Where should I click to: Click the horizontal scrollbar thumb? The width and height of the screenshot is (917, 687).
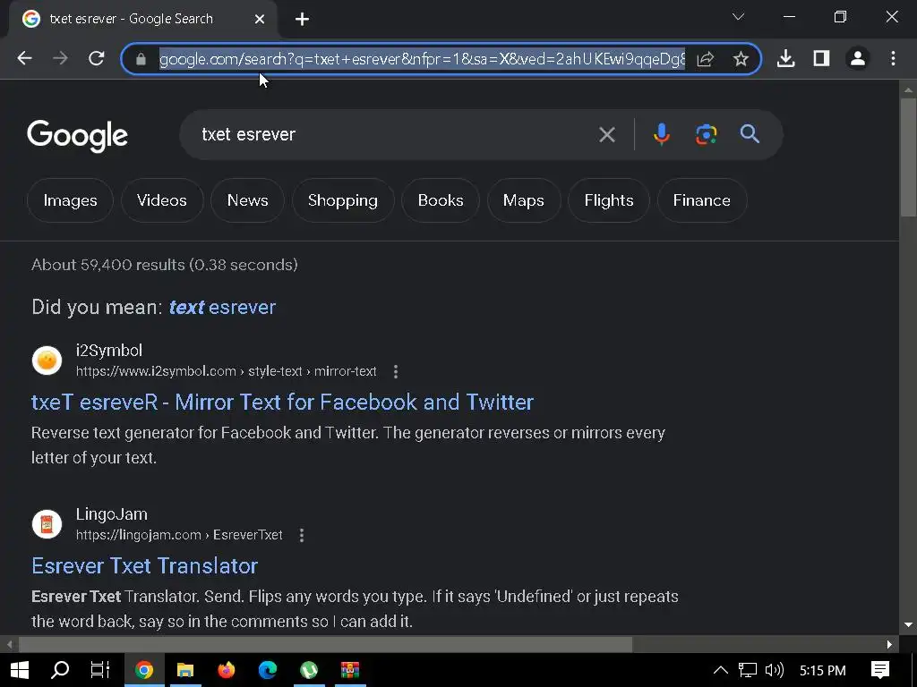point(326,644)
